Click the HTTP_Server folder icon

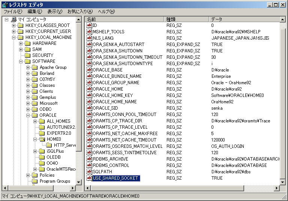49,145
